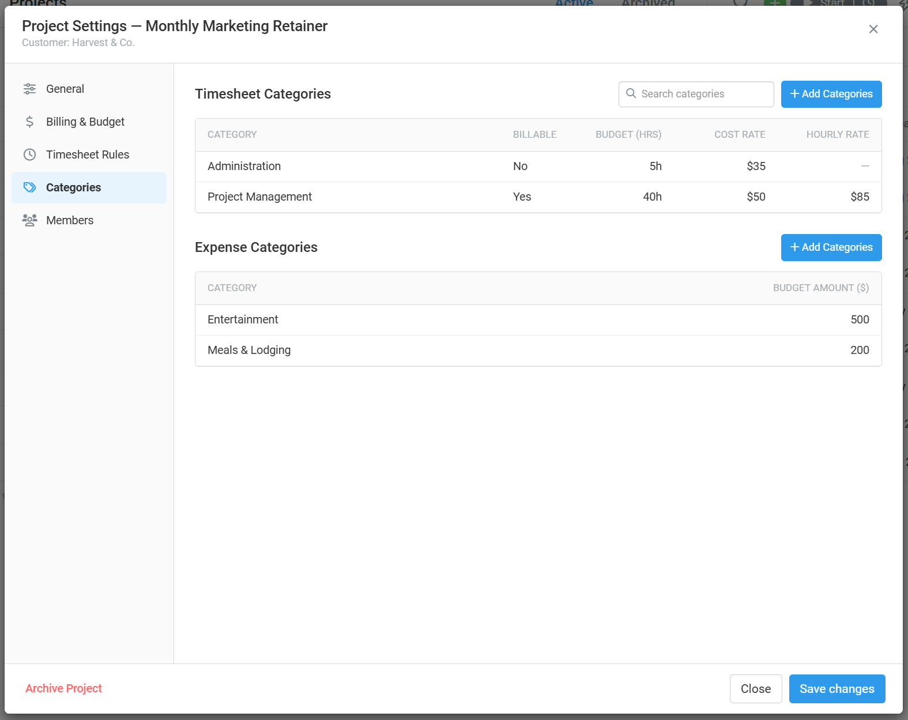Click the General sliders icon
The height and width of the screenshot is (720, 908).
click(29, 89)
